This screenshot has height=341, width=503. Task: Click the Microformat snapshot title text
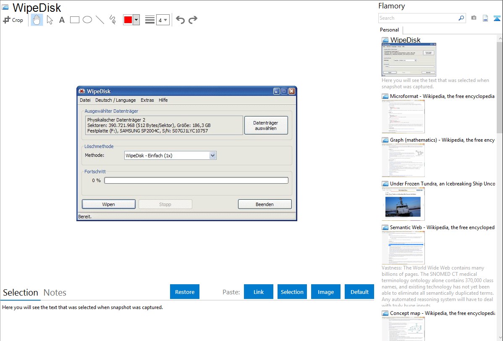click(x=442, y=96)
